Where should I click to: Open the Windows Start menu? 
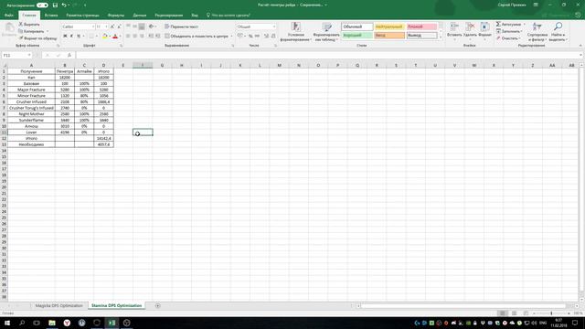pyautogui.click(x=7, y=323)
